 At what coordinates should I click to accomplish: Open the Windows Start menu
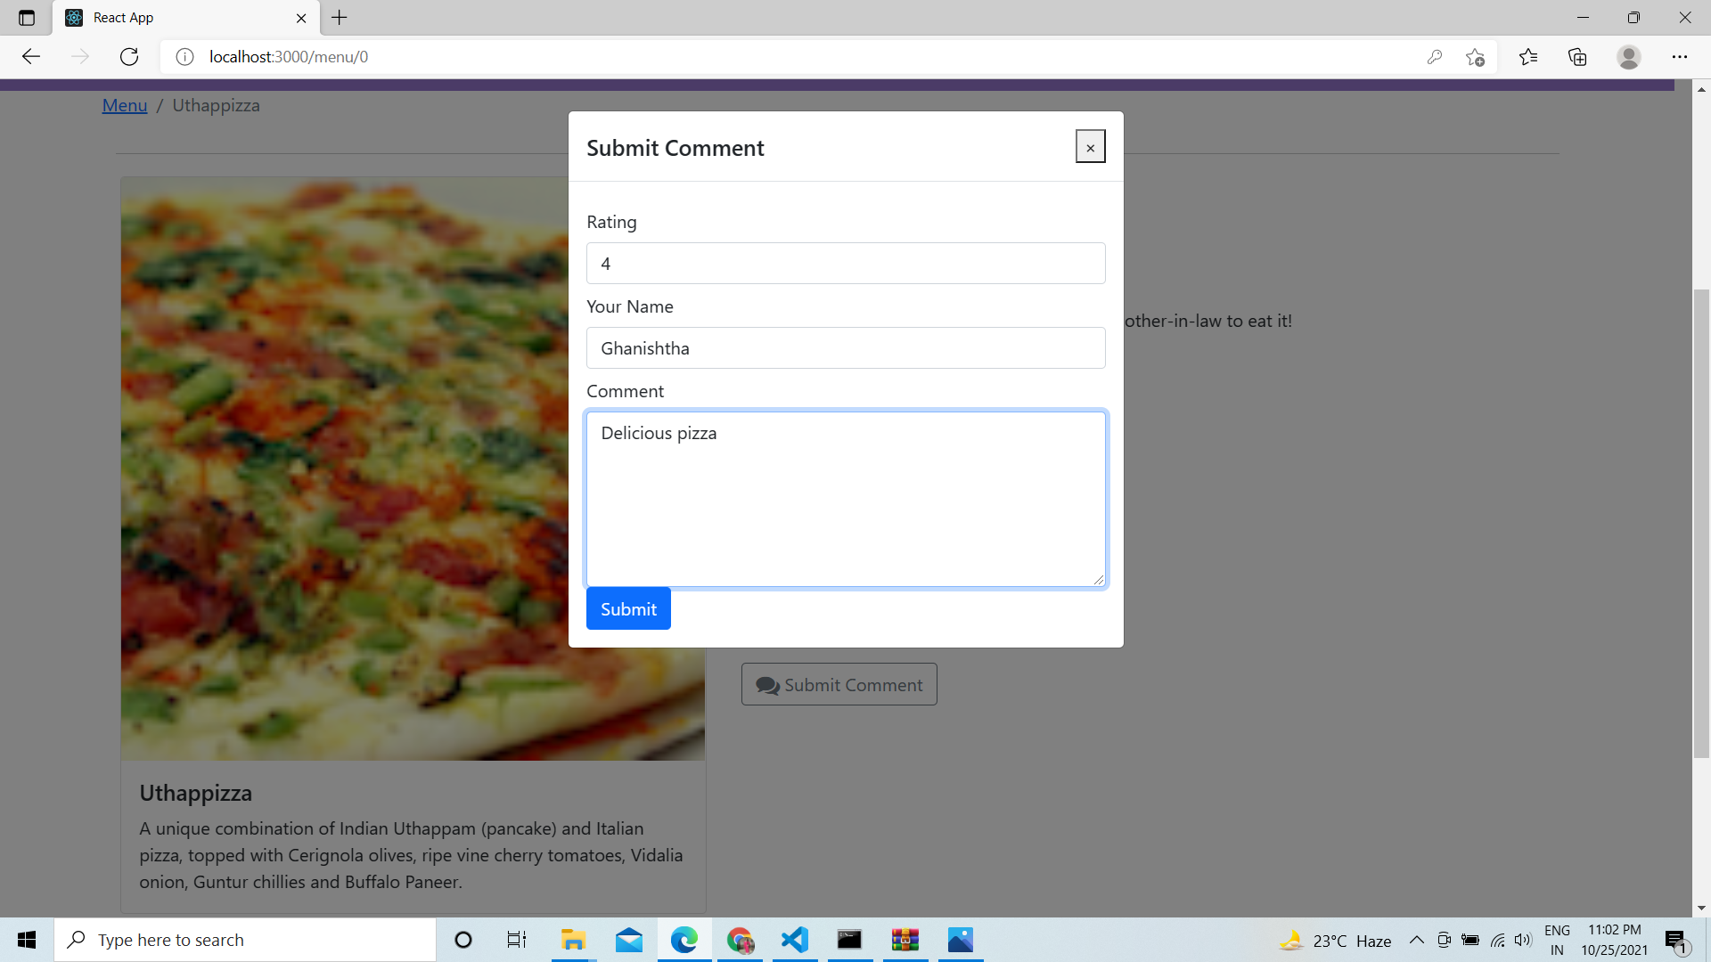click(x=27, y=940)
